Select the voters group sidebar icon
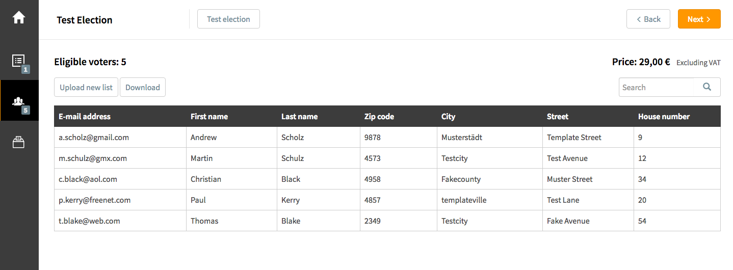This screenshot has width=733, height=270. coord(19,101)
